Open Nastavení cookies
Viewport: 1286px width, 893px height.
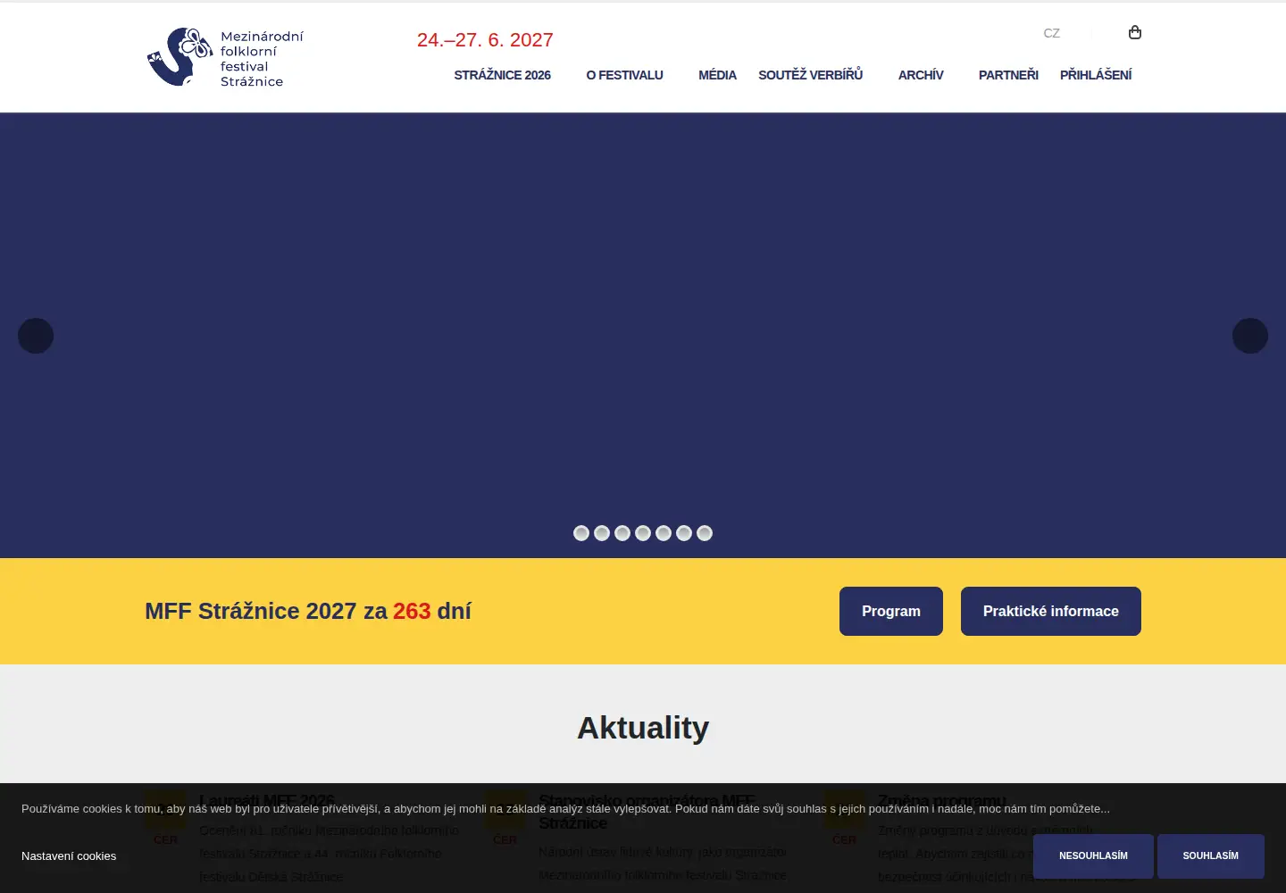(x=69, y=855)
